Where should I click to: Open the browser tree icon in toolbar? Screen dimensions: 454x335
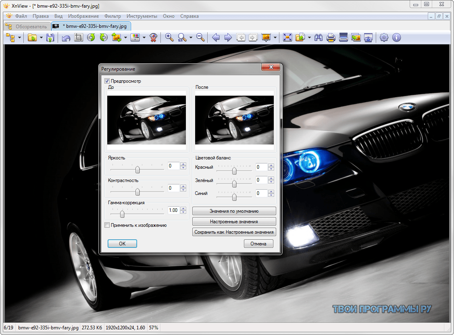[11, 38]
